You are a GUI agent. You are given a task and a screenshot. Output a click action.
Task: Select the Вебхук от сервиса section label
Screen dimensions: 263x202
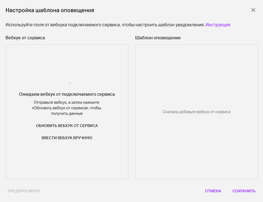pyautogui.click(x=25, y=38)
